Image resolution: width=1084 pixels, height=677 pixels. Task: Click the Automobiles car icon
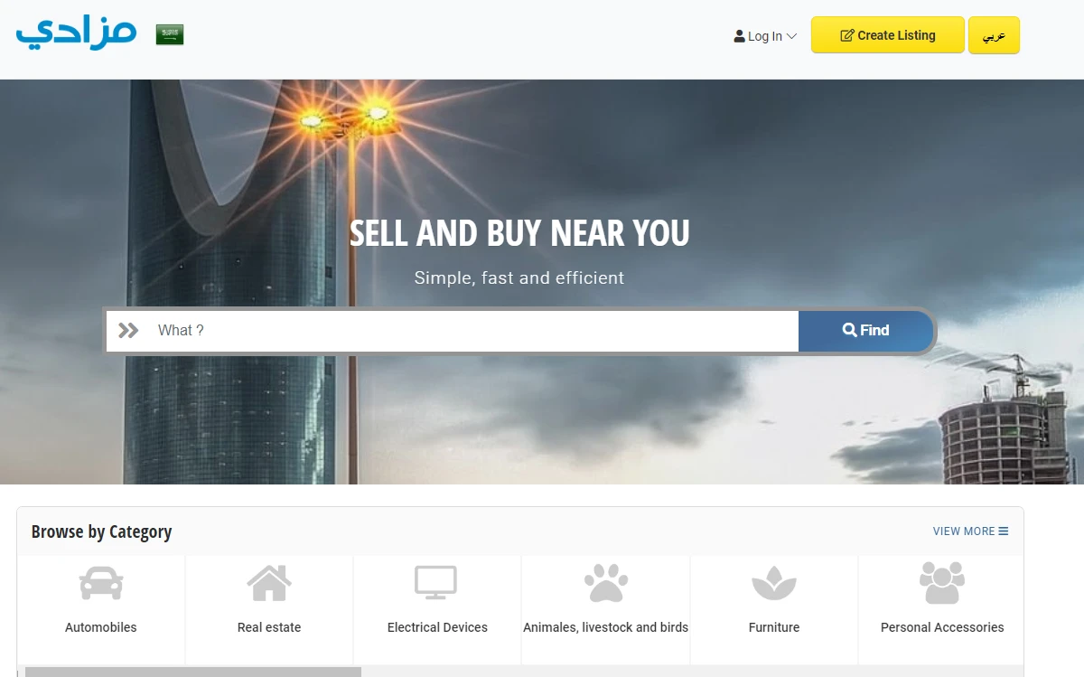[101, 583]
